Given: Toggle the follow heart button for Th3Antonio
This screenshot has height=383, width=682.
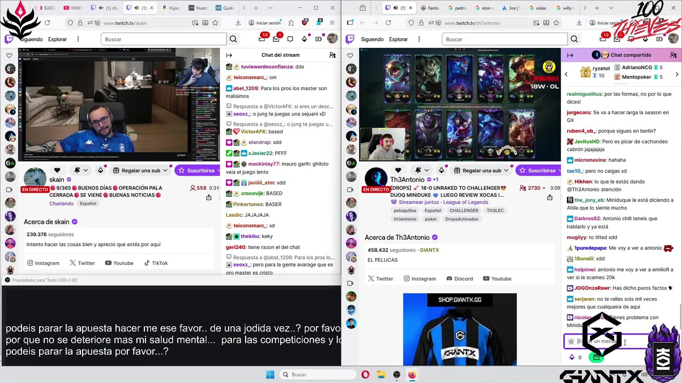Looking at the screenshot, I should [x=398, y=170].
